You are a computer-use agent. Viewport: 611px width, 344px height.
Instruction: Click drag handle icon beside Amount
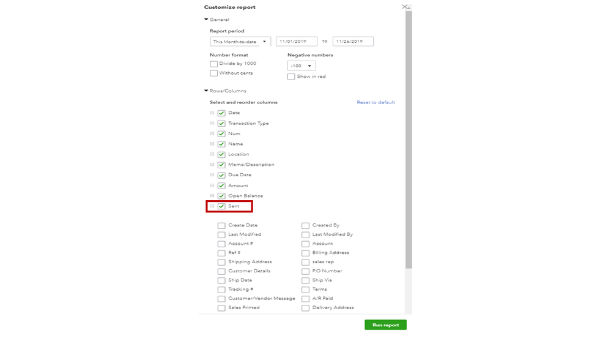(212, 185)
